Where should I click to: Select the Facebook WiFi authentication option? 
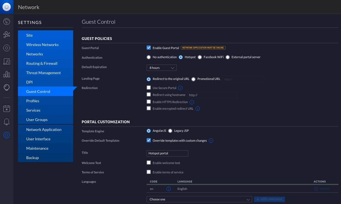(200, 57)
